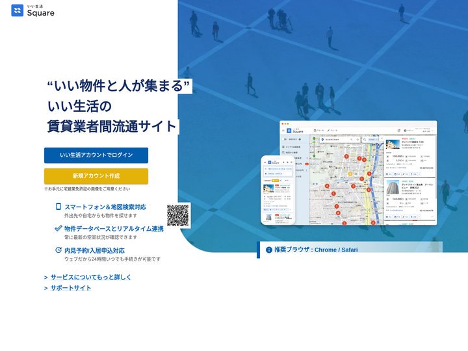Click the 推奨ブラウザ : Chrome / Safari notice
Image resolution: width=468 pixels, height=351 pixels.
pyautogui.click(x=350, y=250)
